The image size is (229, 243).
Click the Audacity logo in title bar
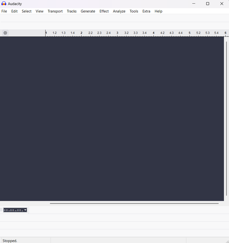point(4,4)
